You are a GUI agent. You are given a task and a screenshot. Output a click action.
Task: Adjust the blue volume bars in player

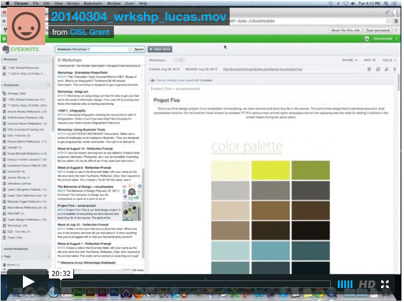coord(345,284)
